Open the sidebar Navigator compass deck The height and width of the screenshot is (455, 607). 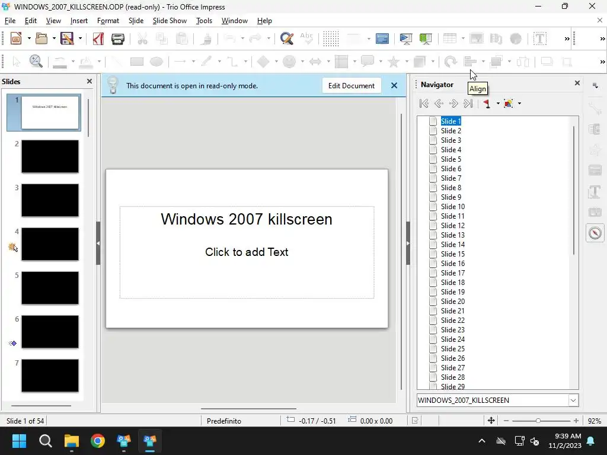click(595, 233)
